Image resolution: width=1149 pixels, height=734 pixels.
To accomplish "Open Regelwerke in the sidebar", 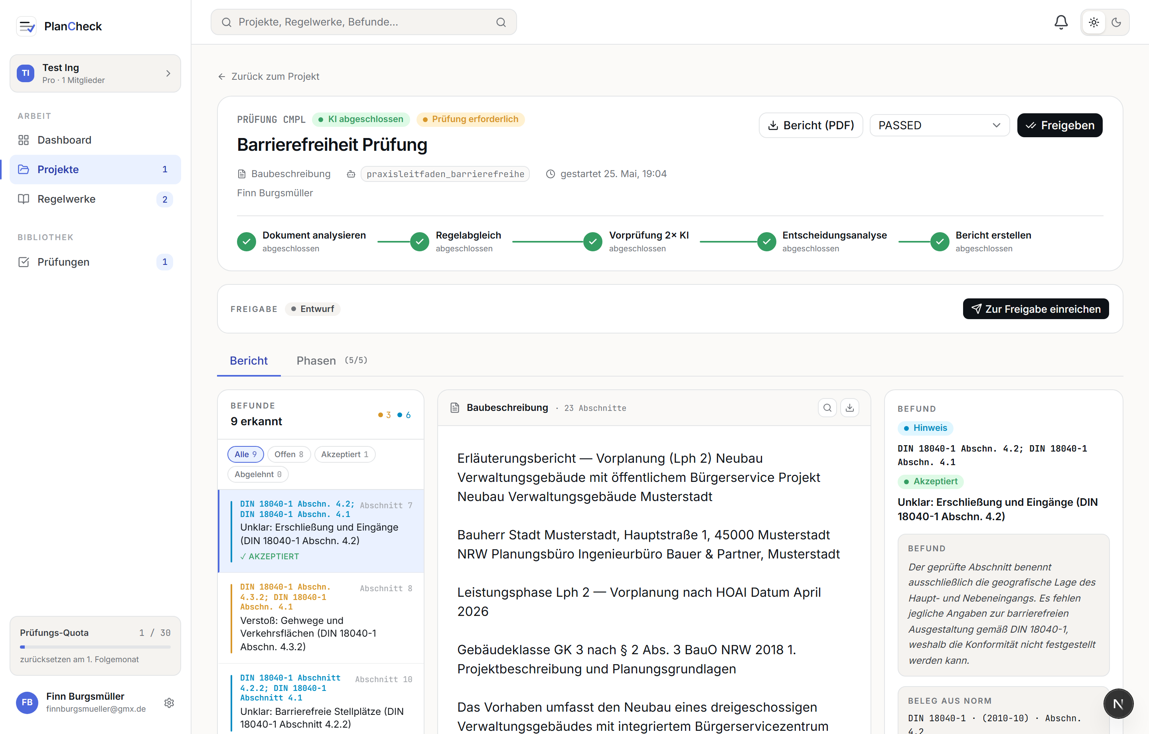I will coord(95,199).
